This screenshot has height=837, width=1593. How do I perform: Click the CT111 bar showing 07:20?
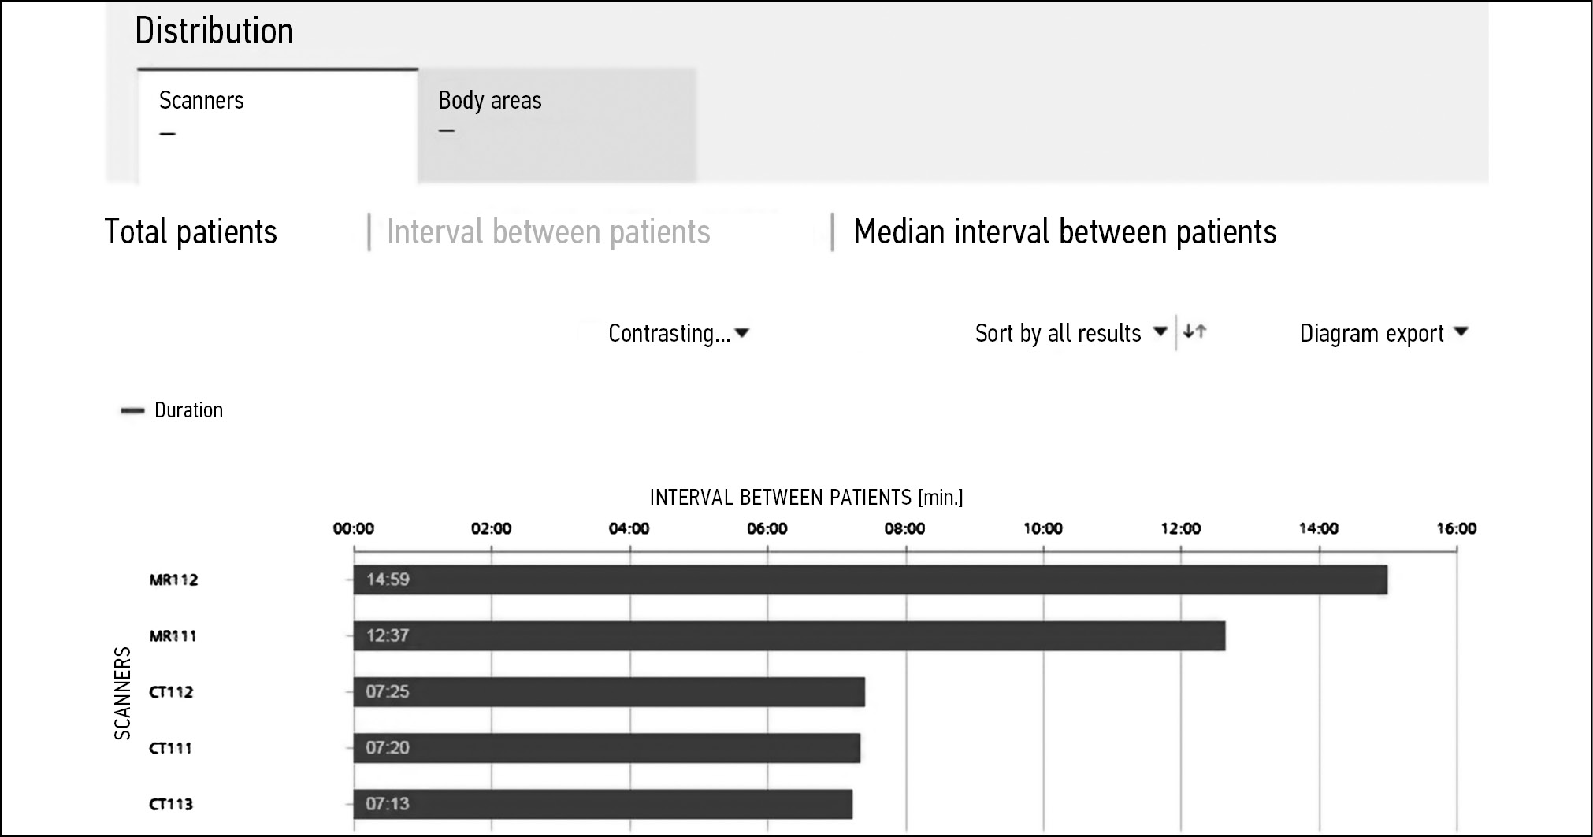tap(607, 747)
